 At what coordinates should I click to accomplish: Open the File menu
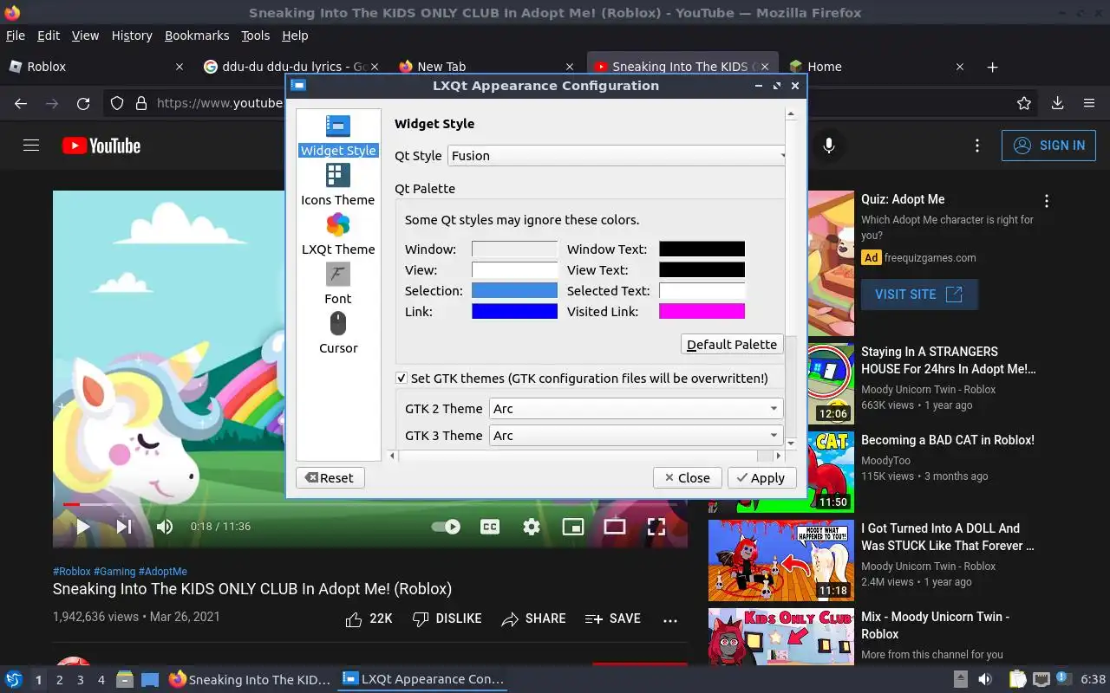coord(16,36)
